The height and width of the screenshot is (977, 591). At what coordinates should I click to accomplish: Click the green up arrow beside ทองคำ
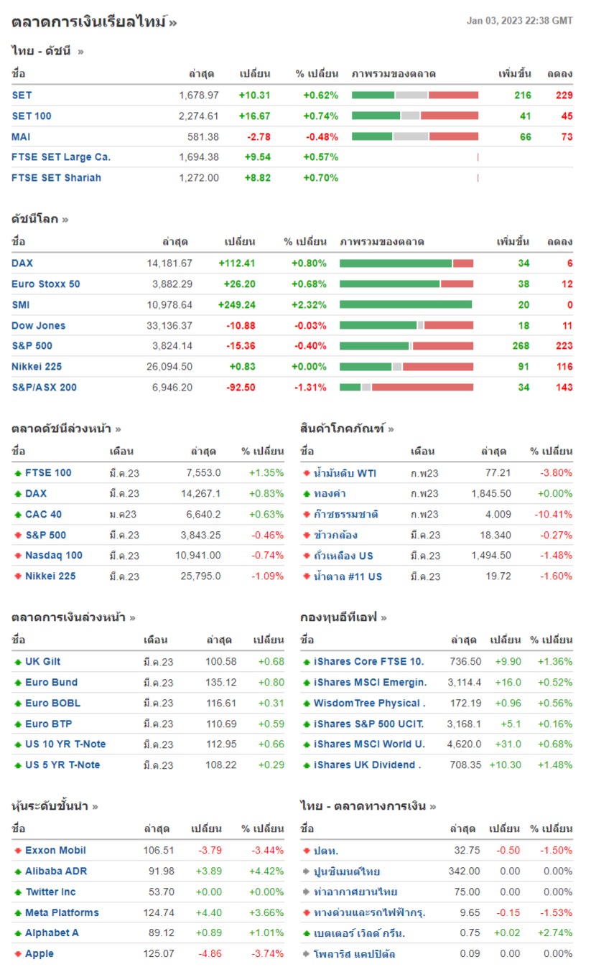pyautogui.click(x=307, y=494)
